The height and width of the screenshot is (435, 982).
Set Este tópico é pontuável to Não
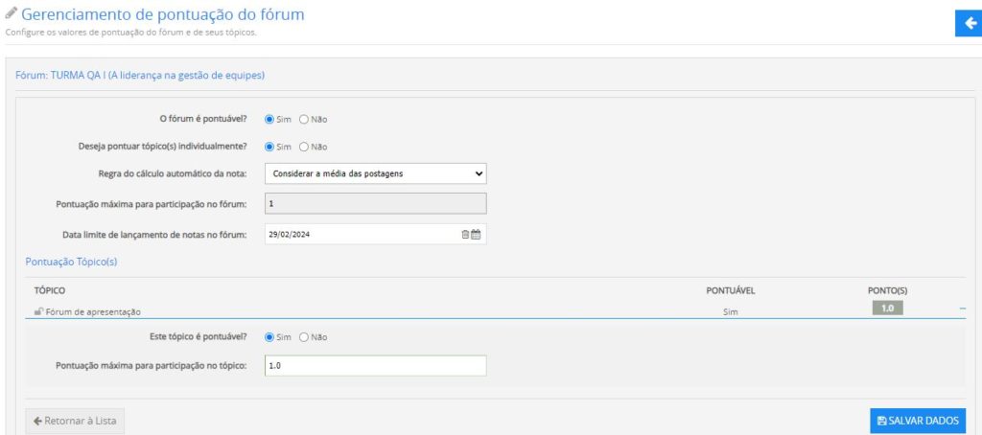point(304,337)
